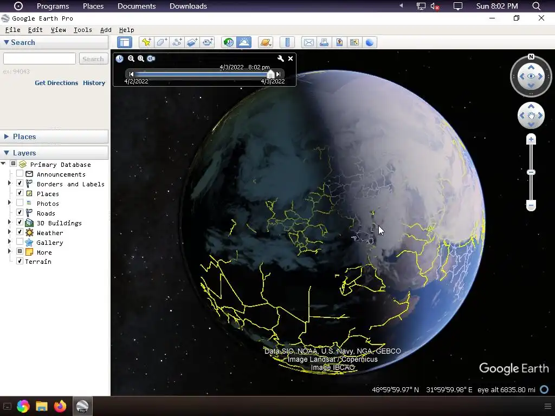
Task: Record a tour with the camera icon
Action: click(208, 42)
